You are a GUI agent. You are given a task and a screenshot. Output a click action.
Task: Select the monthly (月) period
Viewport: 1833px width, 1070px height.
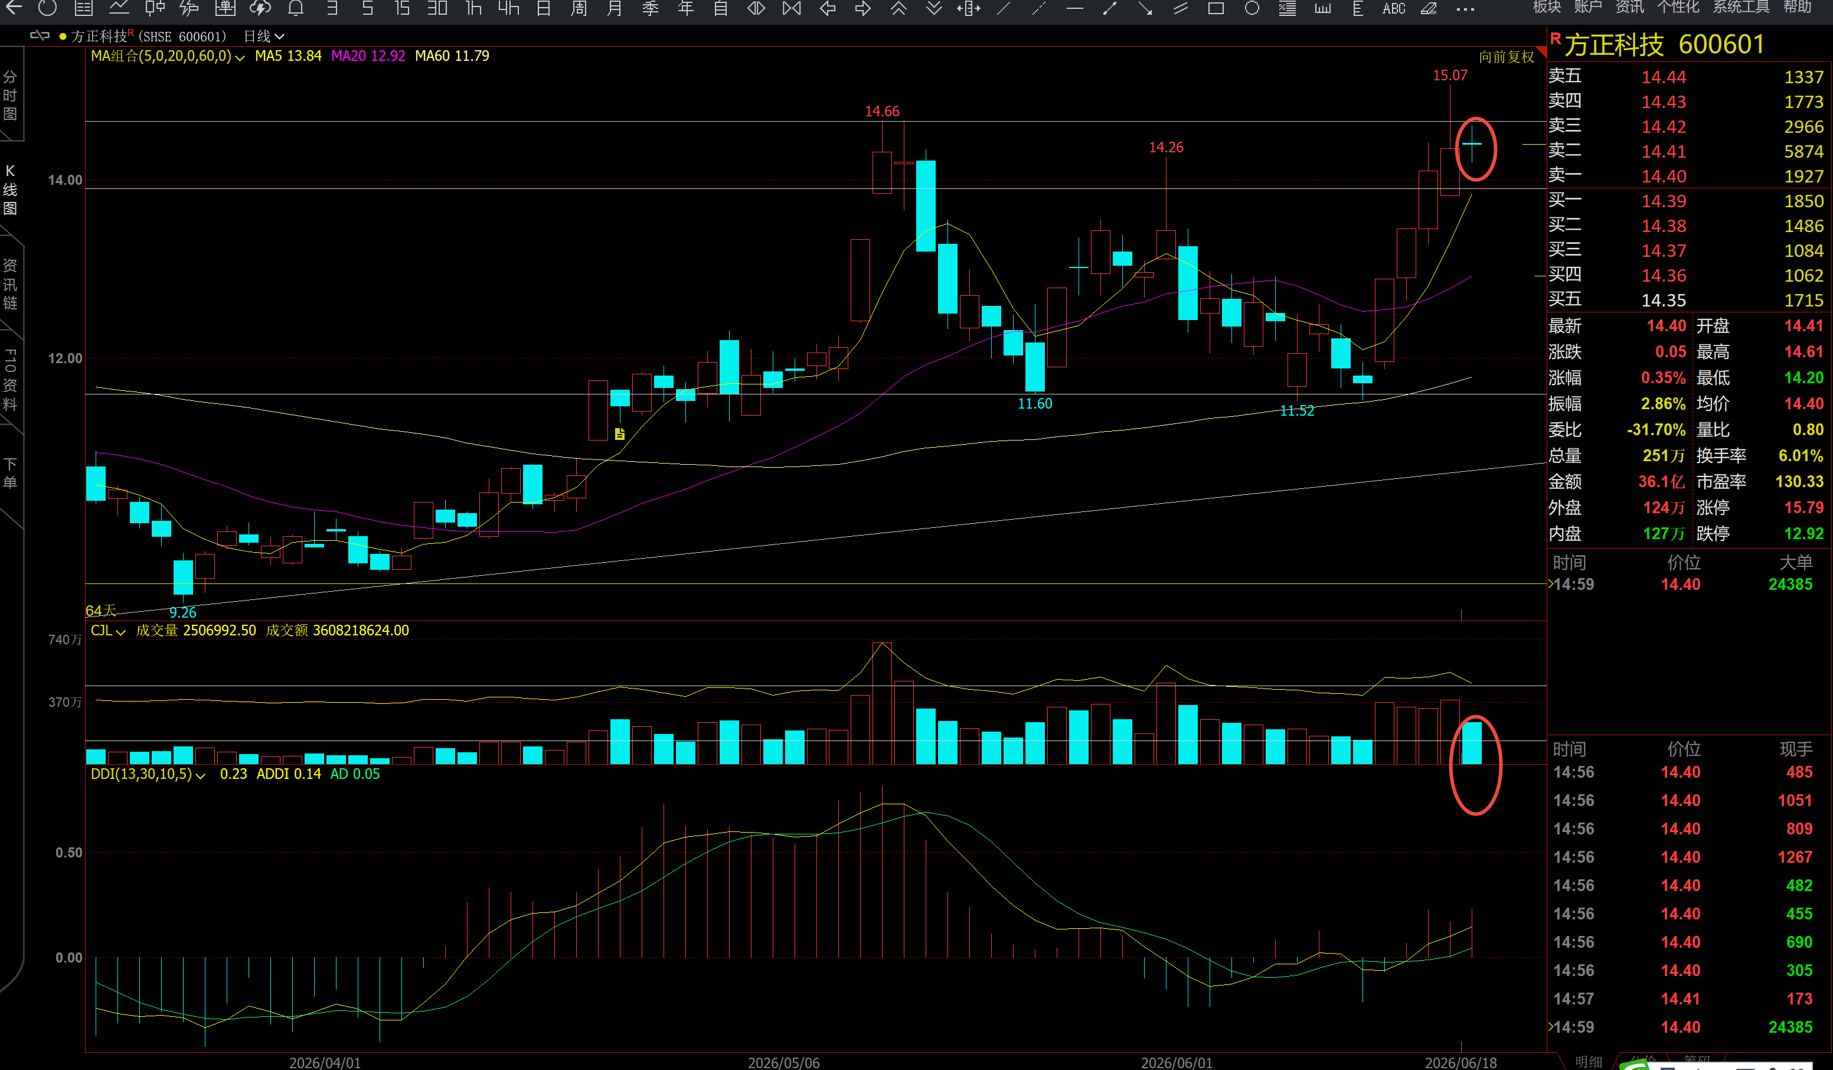615,8
